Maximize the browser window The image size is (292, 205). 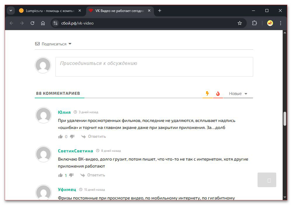pyautogui.click(x=267, y=11)
